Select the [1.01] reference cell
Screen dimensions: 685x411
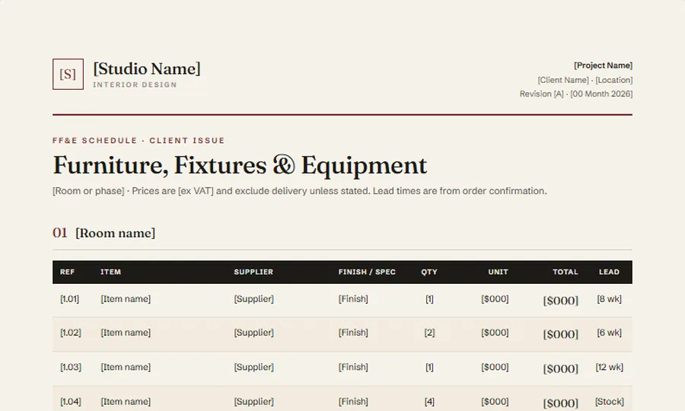coord(69,299)
